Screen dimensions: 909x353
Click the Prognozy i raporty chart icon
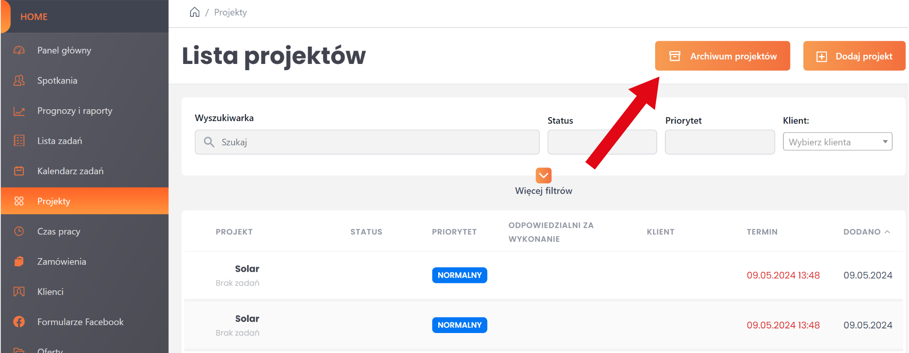pyautogui.click(x=19, y=111)
